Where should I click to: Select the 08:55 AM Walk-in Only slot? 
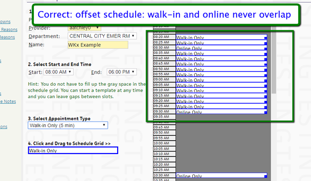tap(221, 74)
